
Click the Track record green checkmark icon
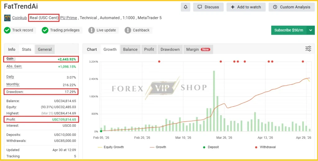tap(7, 30)
